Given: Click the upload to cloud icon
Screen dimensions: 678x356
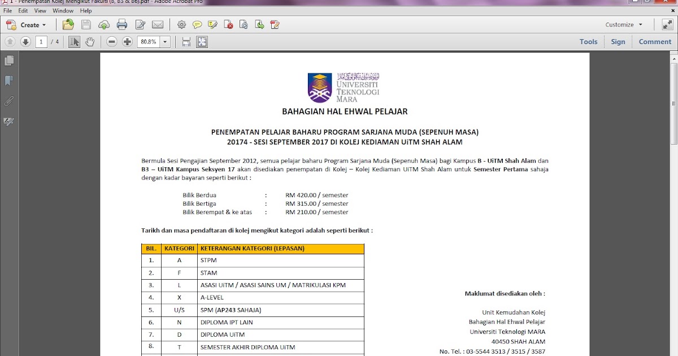Looking at the screenshot, I should [104, 25].
